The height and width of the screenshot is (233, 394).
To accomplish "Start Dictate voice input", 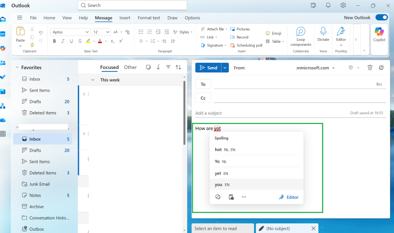I will point(323,35).
